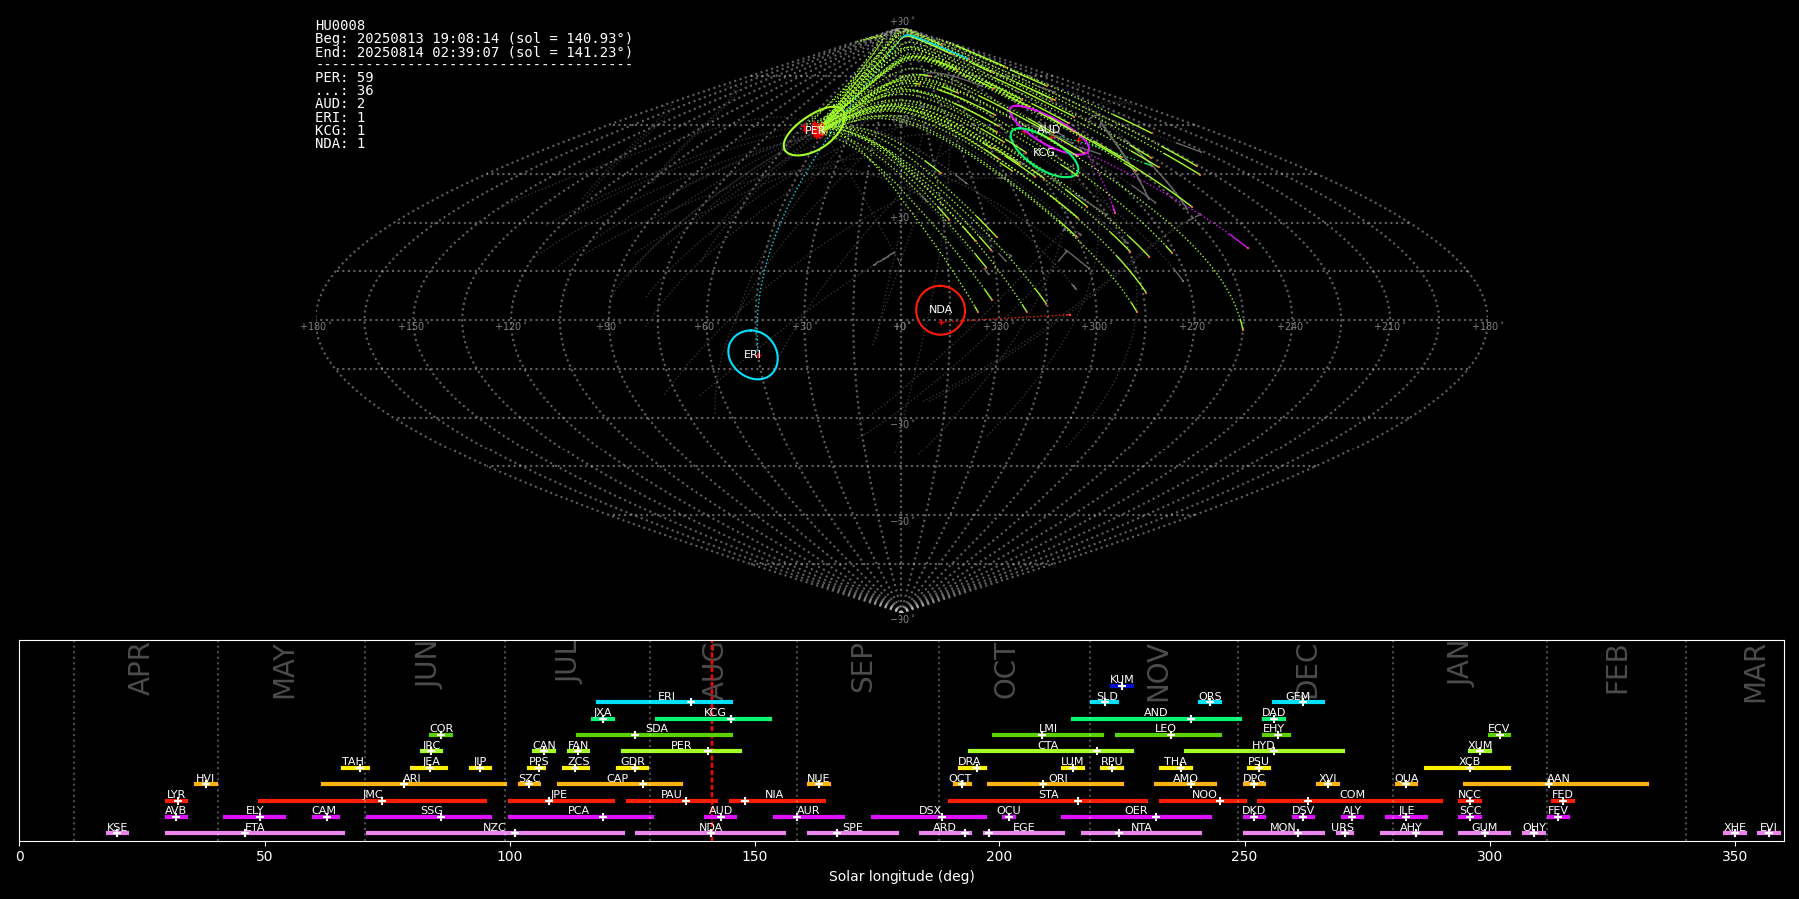Select the red LYR shower bar
The width and height of the screenshot is (1799, 899).
click(x=176, y=800)
